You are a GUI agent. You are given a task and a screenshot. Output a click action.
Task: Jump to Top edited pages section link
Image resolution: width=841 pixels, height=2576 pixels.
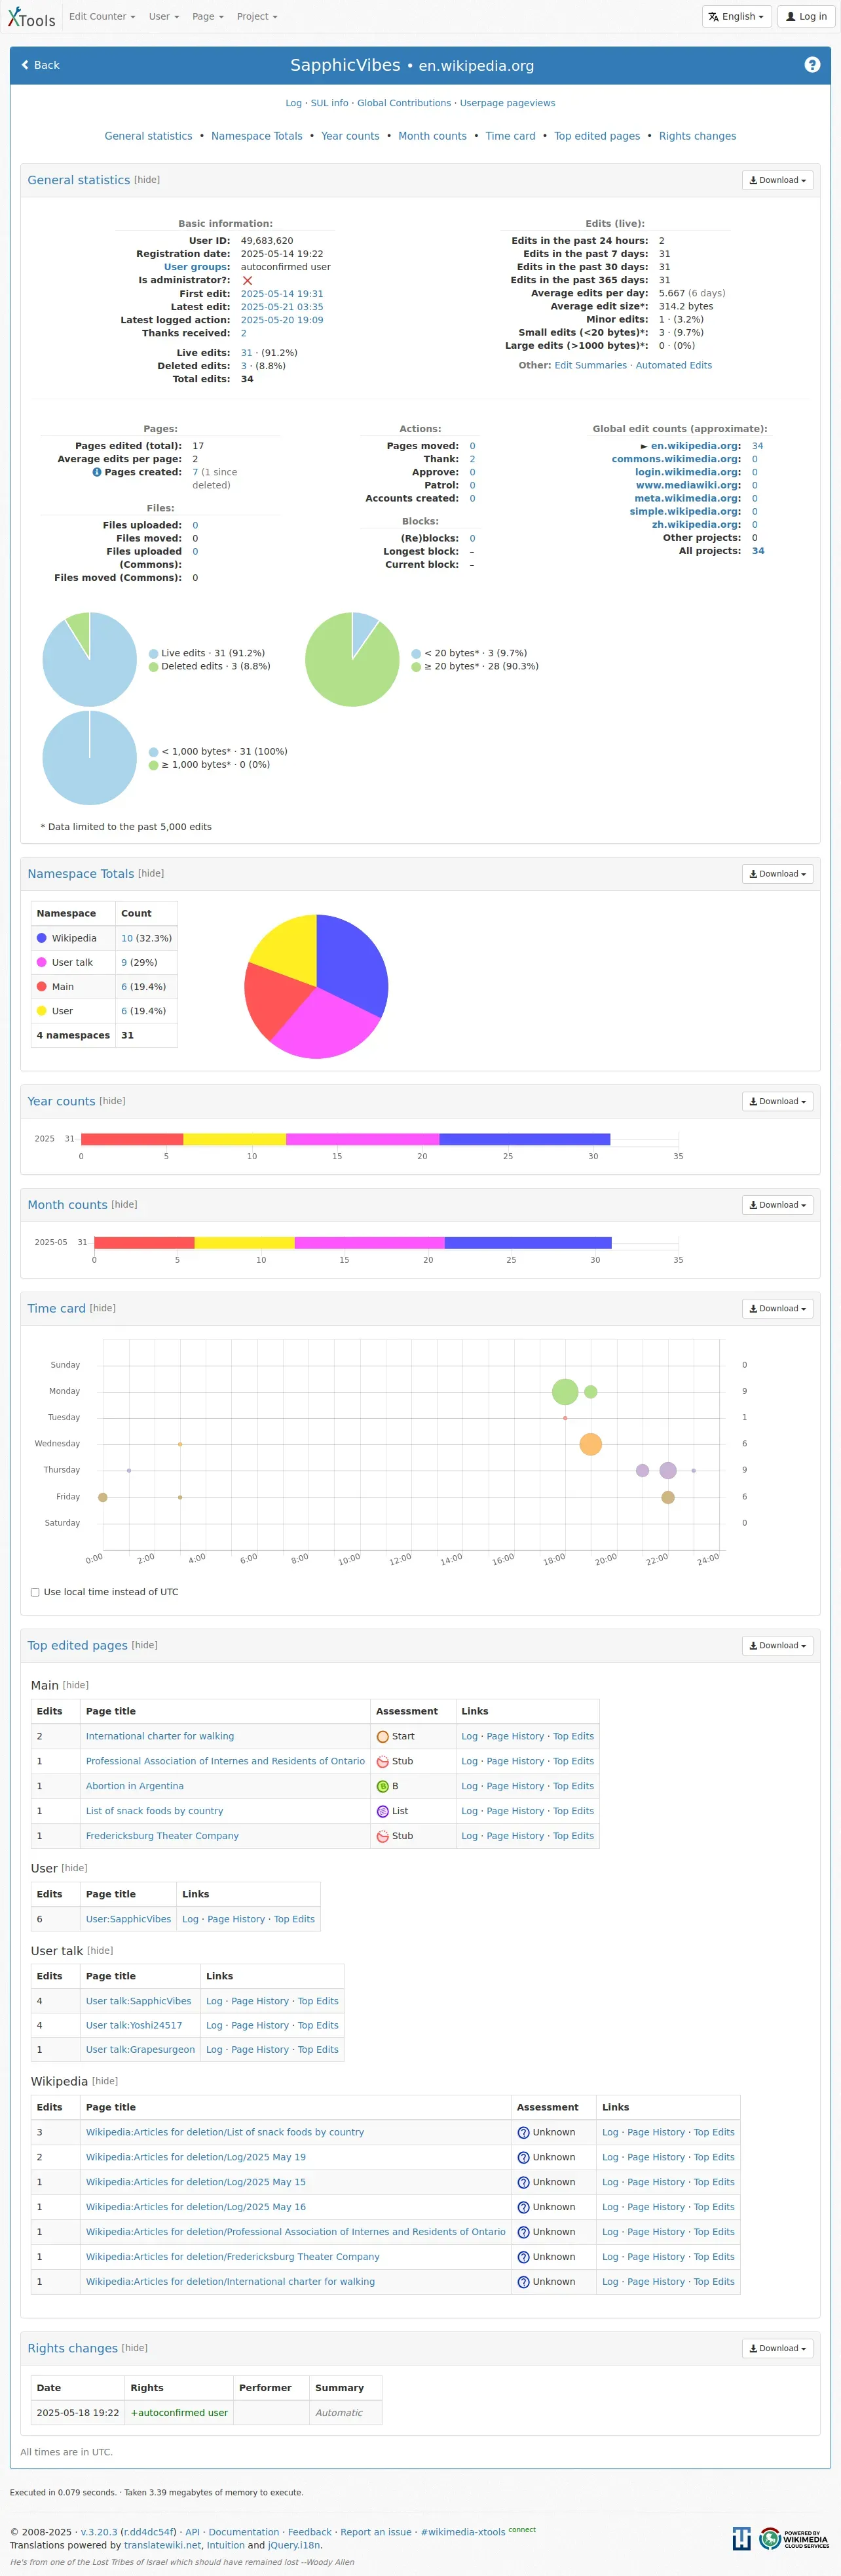pos(597,136)
